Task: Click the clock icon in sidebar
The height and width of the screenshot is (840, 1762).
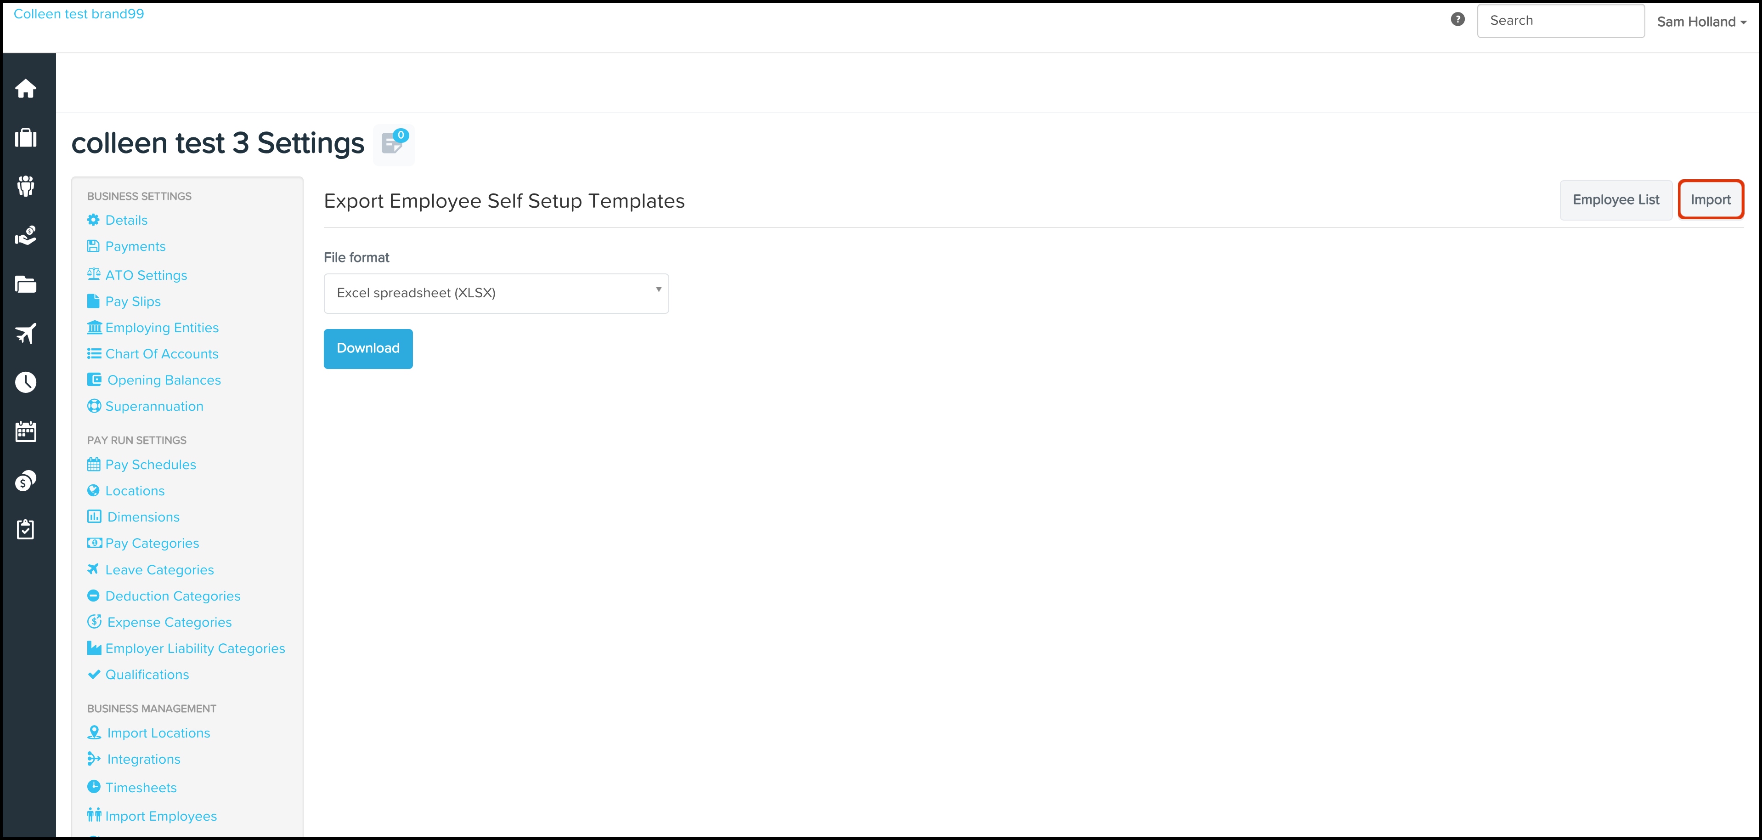Action: (x=26, y=382)
